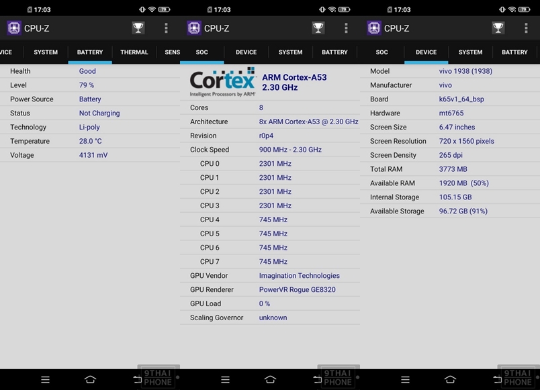Tap the CPU-Z app icon on the left screen
This screenshot has width=540, height=390.
coord(14,28)
